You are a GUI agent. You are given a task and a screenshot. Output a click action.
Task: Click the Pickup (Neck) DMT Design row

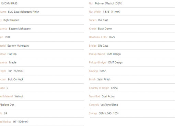[x=132, y=54]
